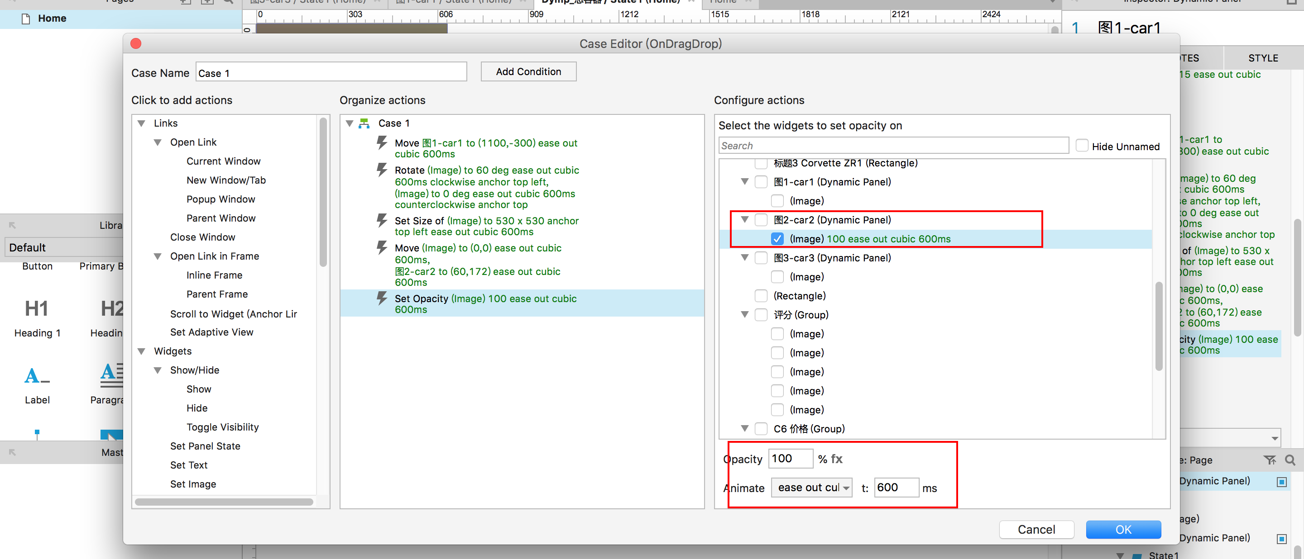Select the Label widget icon
The width and height of the screenshot is (1304, 559).
tap(36, 375)
